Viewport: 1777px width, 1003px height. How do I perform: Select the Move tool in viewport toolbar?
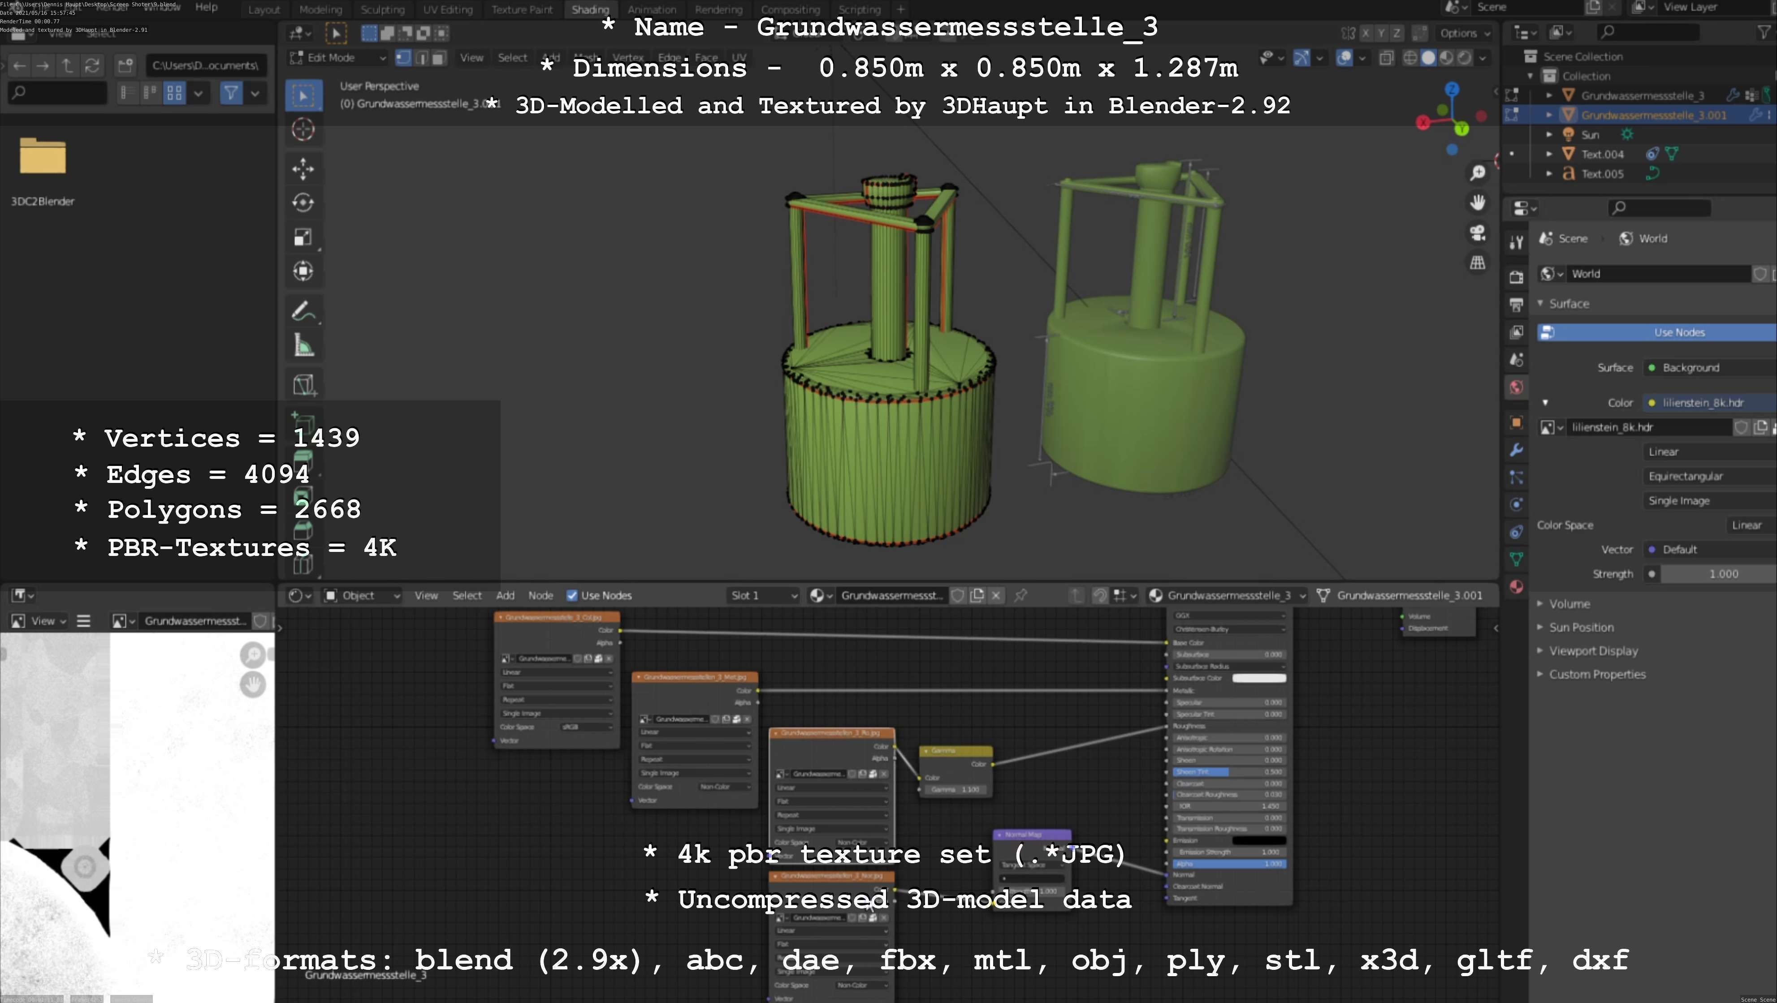tap(303, 168)
